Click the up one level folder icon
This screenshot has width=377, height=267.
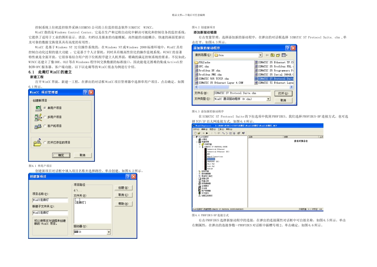272,55
